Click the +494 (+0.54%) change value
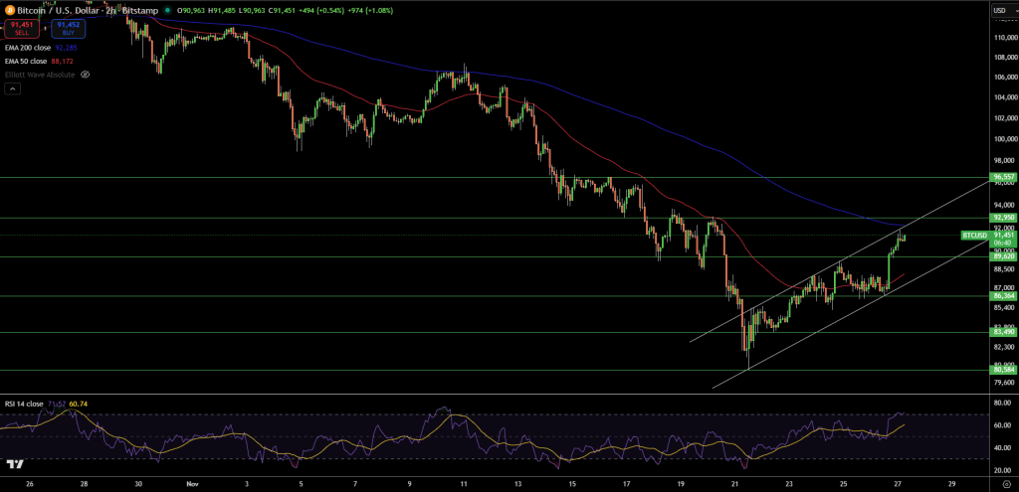This screenshot has width=1019, height=492. point(321,10)
